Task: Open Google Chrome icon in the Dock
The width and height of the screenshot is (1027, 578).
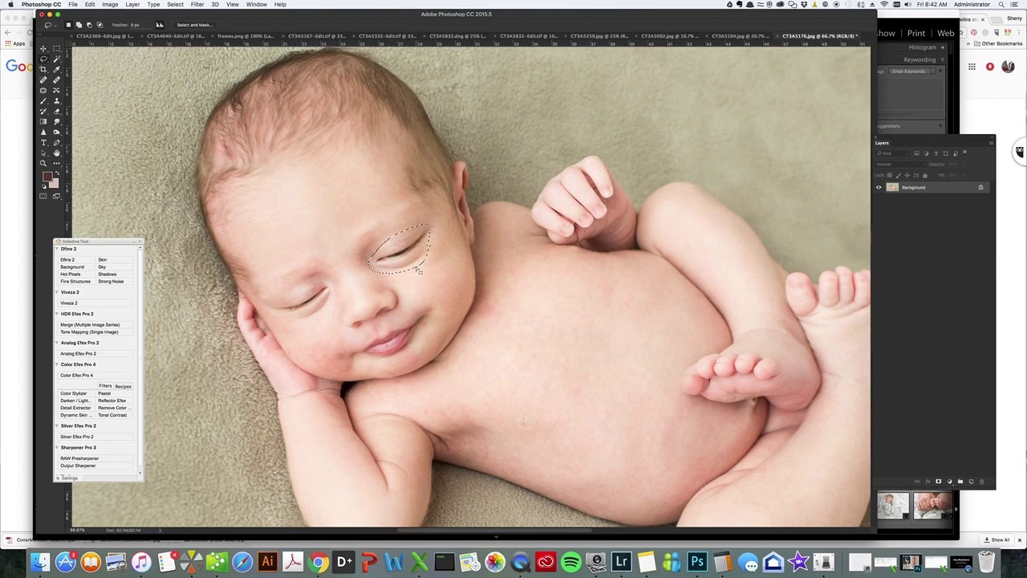Action: click(x=319, y=561)
